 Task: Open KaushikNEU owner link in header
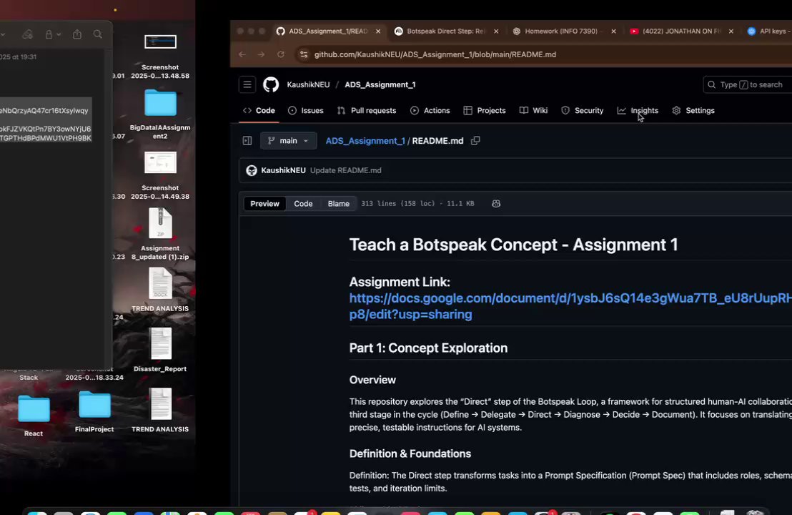tap(308, 84)
